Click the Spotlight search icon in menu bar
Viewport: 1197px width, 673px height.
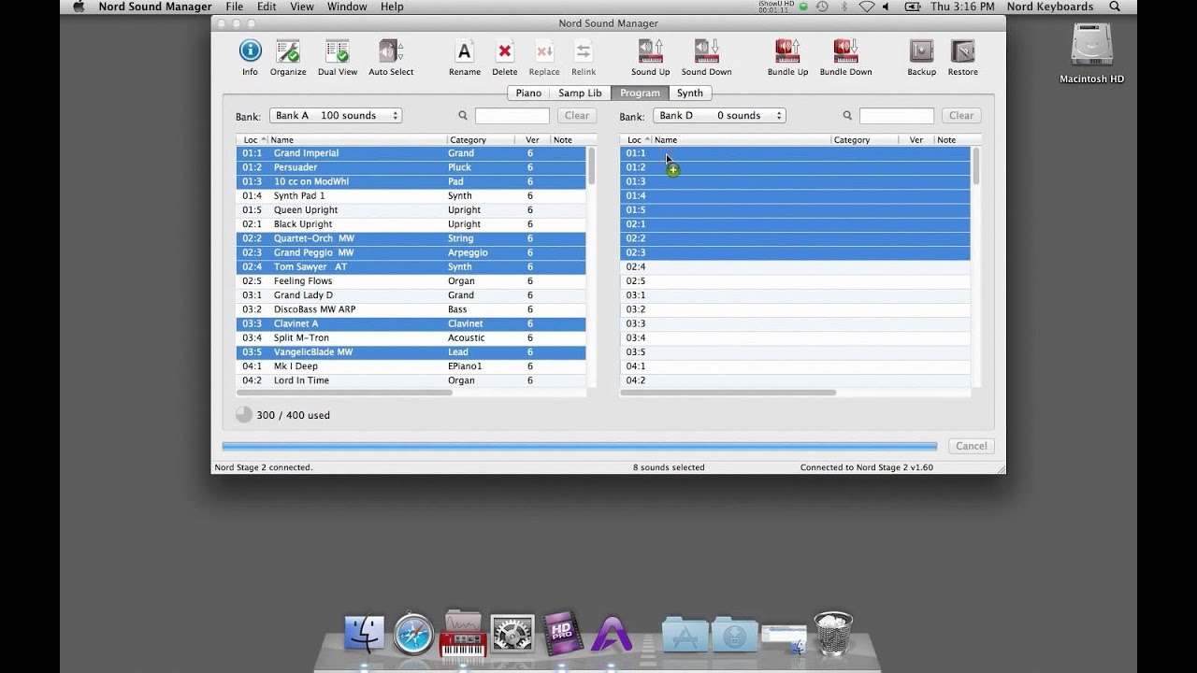(1115, 7)
